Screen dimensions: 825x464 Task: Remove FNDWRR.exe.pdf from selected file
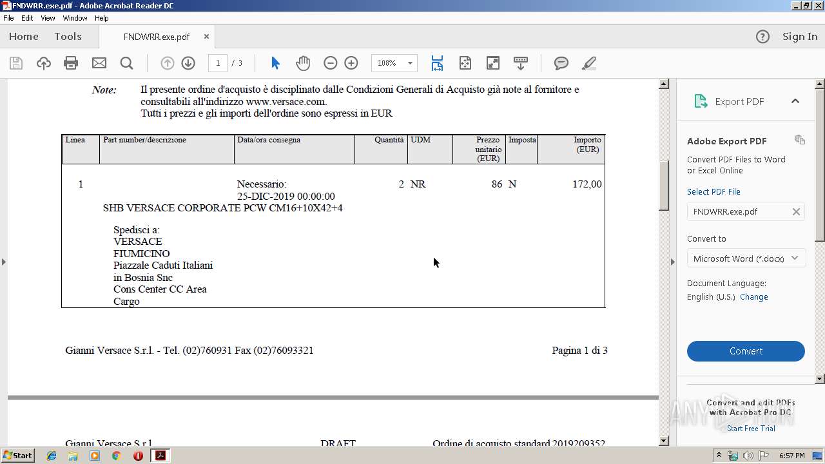(x=796, y=211)
